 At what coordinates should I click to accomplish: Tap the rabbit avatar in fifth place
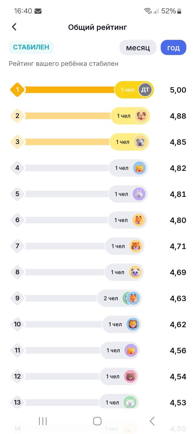[x=139, y=194]
